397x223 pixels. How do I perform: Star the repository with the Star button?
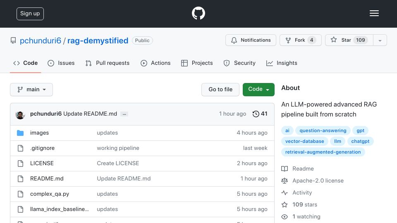[349, 40]
